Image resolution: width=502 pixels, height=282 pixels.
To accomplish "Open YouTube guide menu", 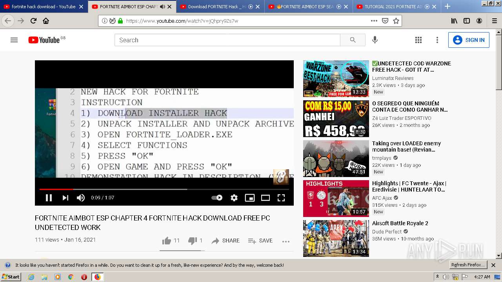I will (x=14, y=40).
